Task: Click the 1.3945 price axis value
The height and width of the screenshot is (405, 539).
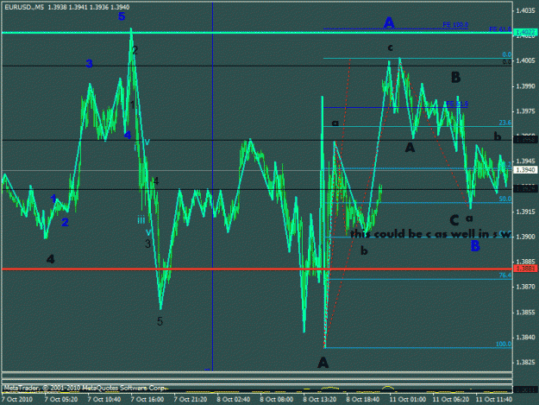Action: click(525, 161)
